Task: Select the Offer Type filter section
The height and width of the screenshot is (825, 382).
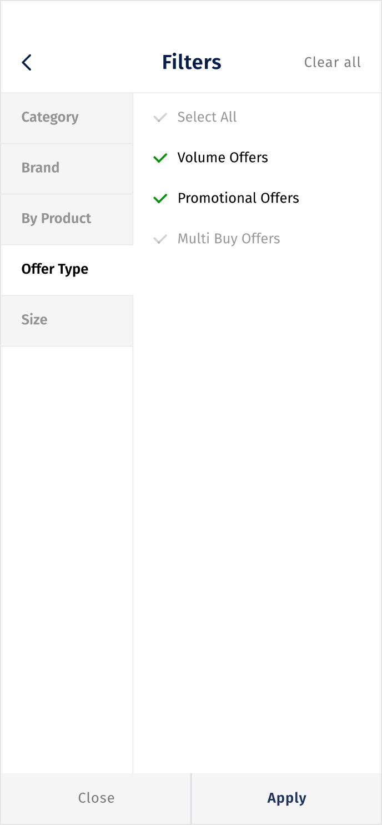Action: point(67,269)
